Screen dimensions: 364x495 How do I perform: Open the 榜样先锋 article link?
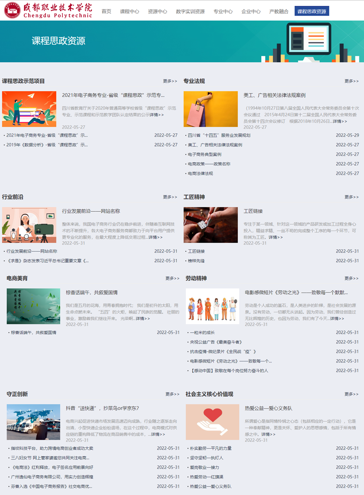point(196,261)
